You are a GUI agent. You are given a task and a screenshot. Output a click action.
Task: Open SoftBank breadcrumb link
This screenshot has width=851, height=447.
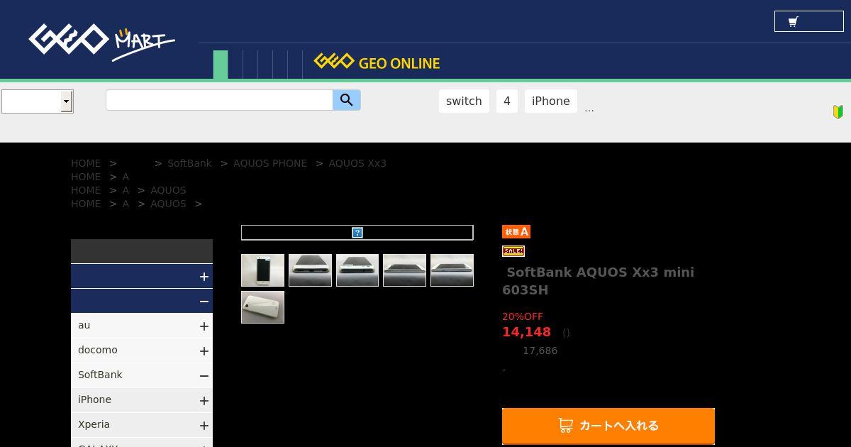(x=189, y=163)
